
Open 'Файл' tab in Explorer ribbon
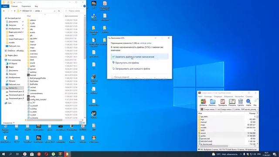pyautogui.click(x=5, y=6)
